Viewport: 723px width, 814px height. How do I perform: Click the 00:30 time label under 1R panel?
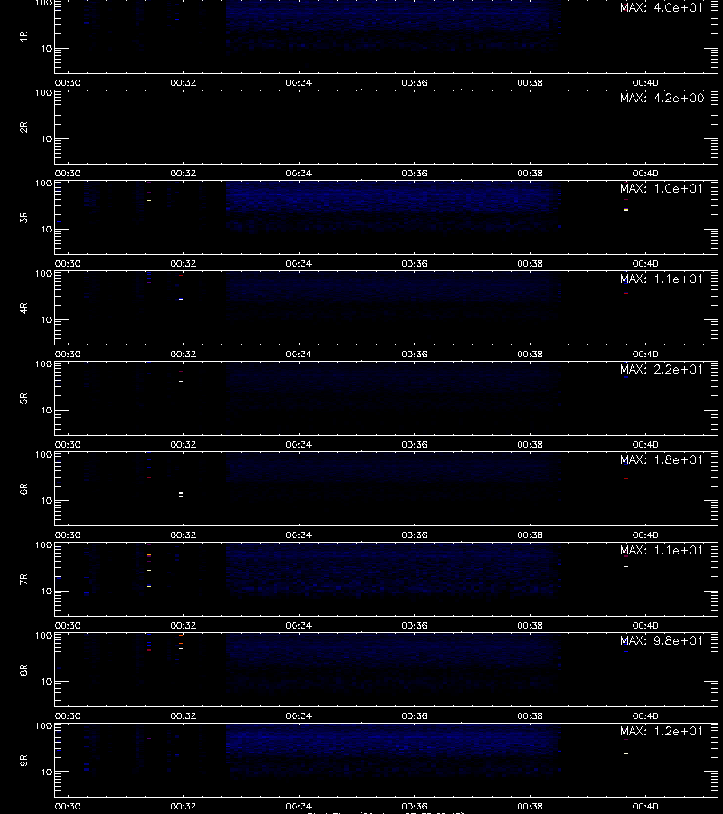tap(68, 82)
